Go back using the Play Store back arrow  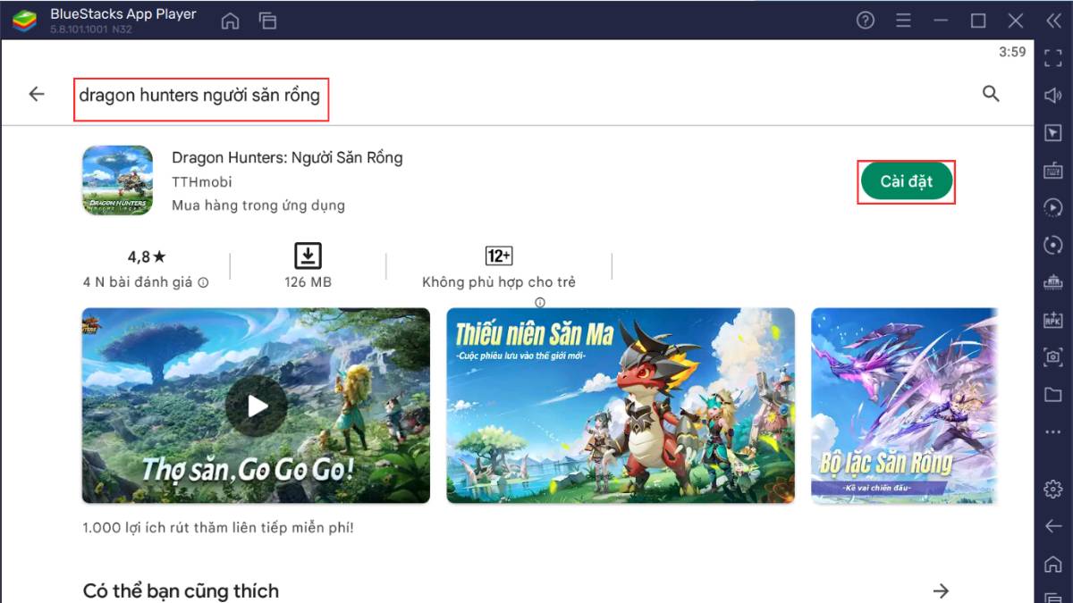[36, 93]
